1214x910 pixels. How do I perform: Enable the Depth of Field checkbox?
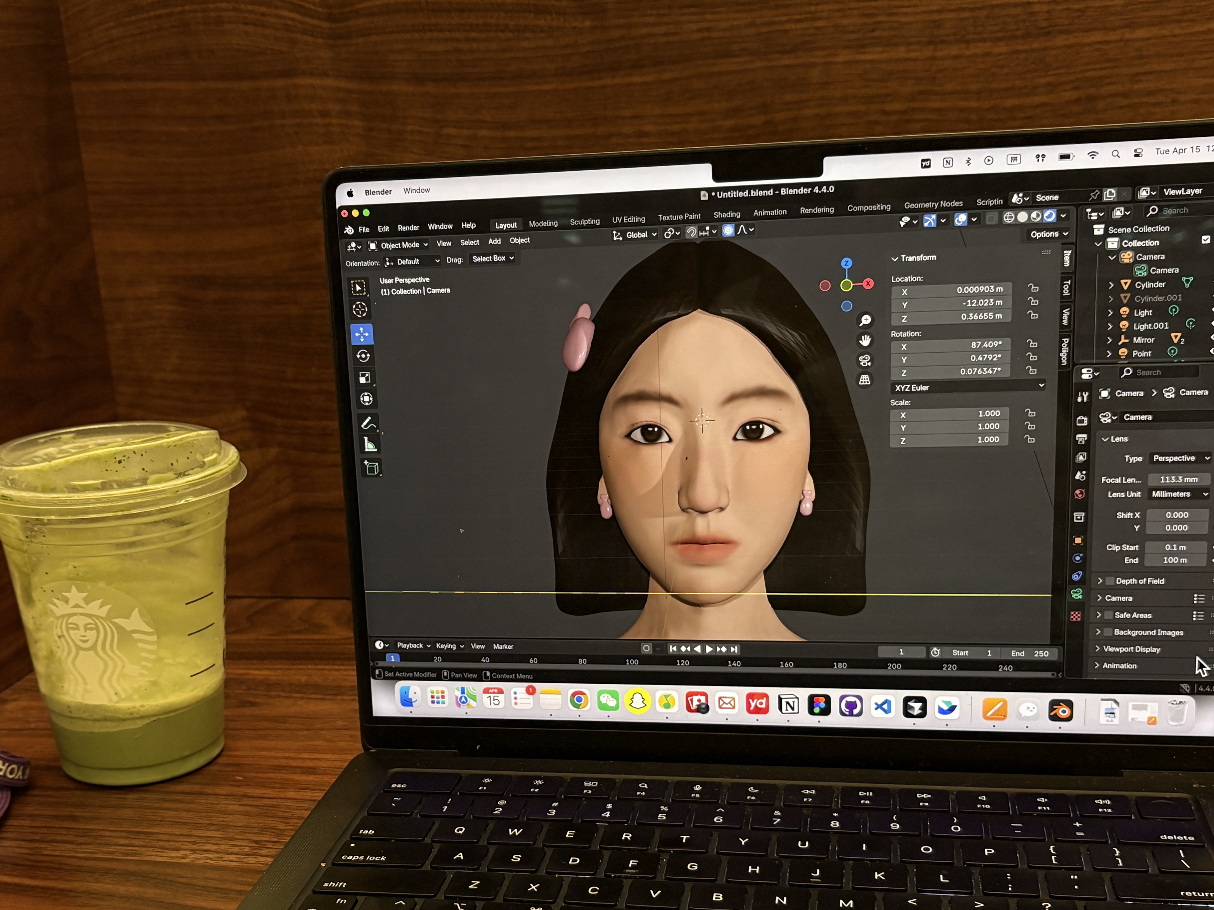(x=1110, y=581)
